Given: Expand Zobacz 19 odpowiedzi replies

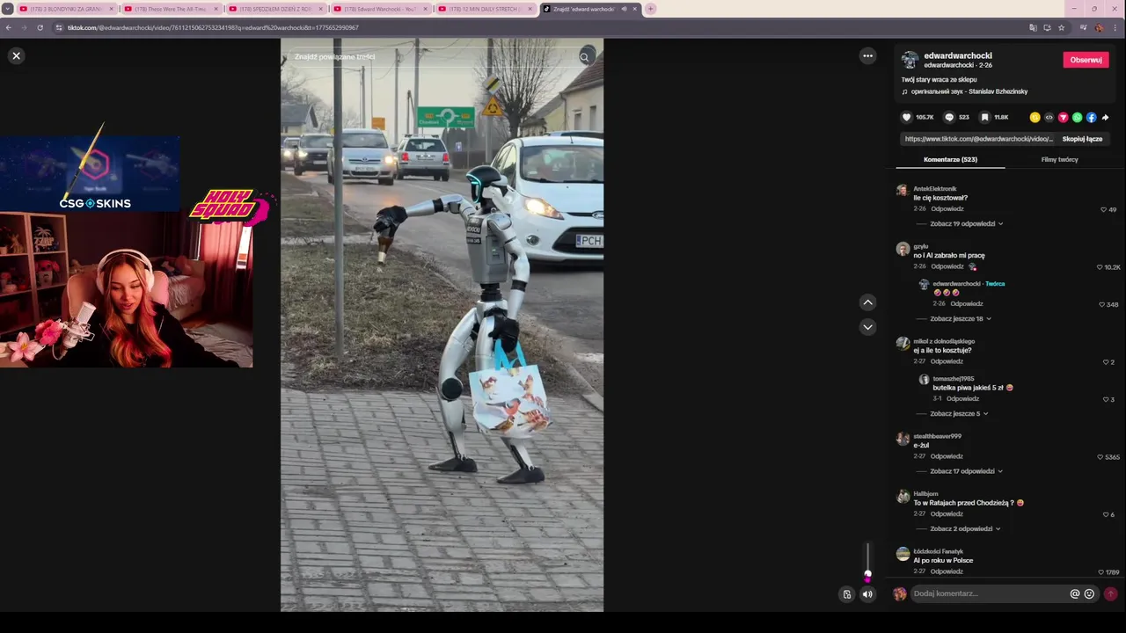Looking at the screenshot, I should (x=967, y=223).
